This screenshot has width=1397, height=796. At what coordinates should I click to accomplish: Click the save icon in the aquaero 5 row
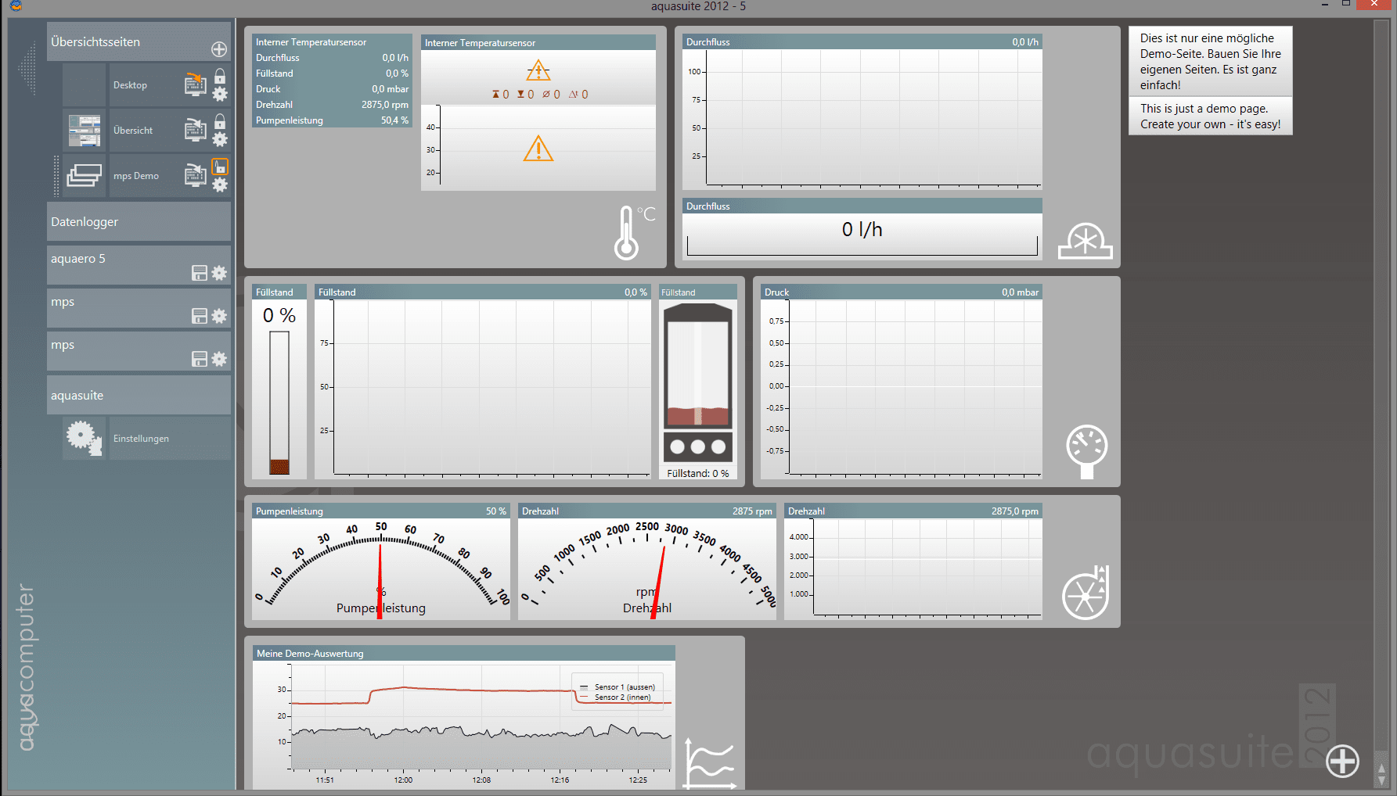click(x=200, y=273)
